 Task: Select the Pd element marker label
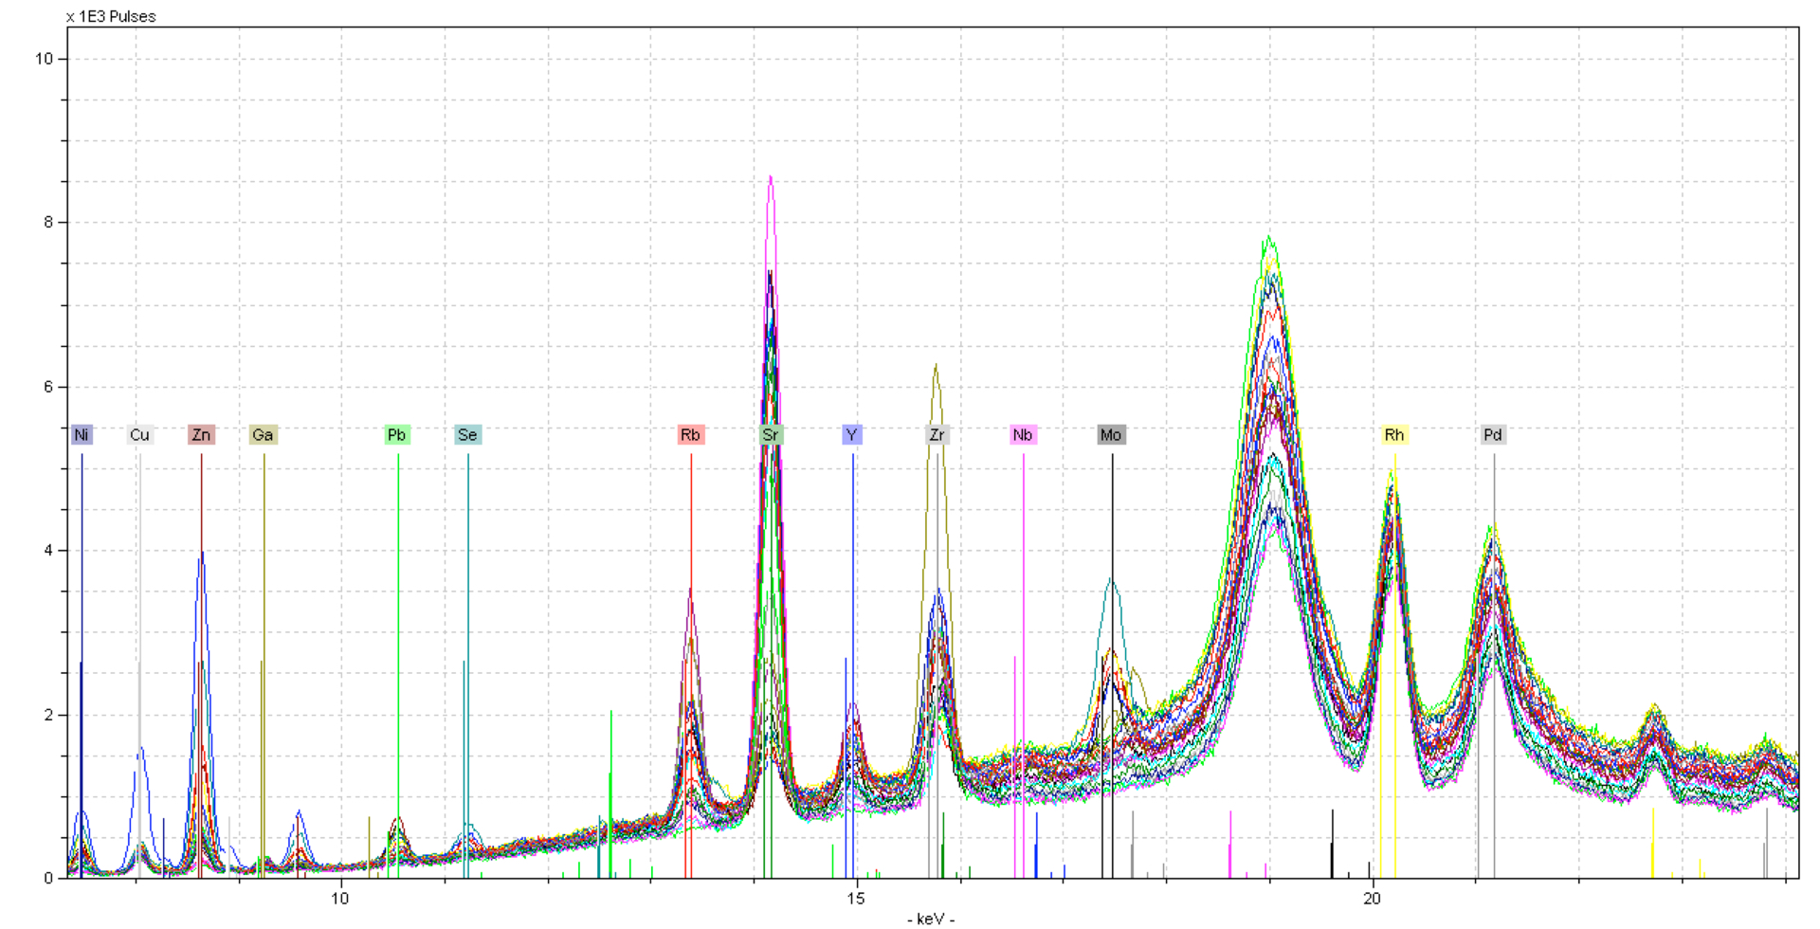(x=1493, y=435)
